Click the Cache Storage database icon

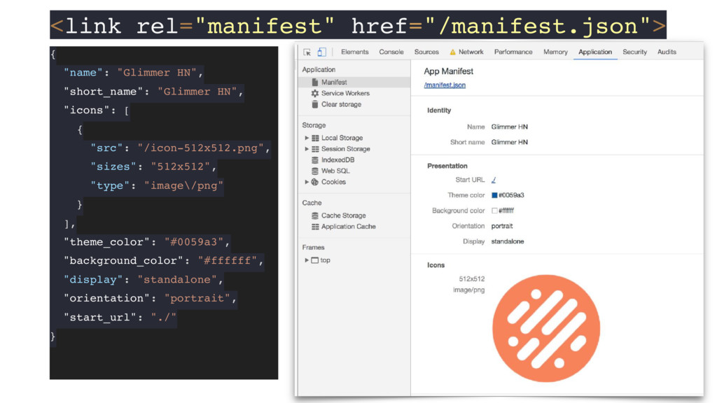click(x=315, y=215)
